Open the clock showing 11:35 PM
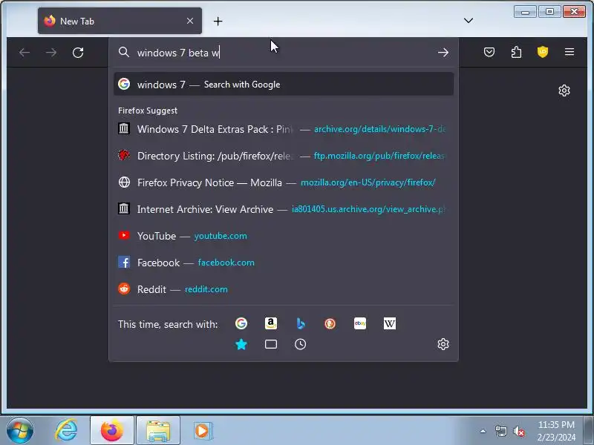The width and height of the screenshot is (594, 445). (556, 431)
